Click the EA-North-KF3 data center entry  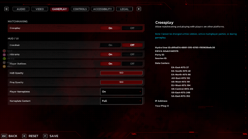tap(181, 75)
